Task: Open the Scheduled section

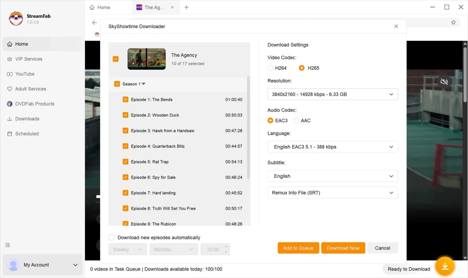Action: [x=42, y=134]
